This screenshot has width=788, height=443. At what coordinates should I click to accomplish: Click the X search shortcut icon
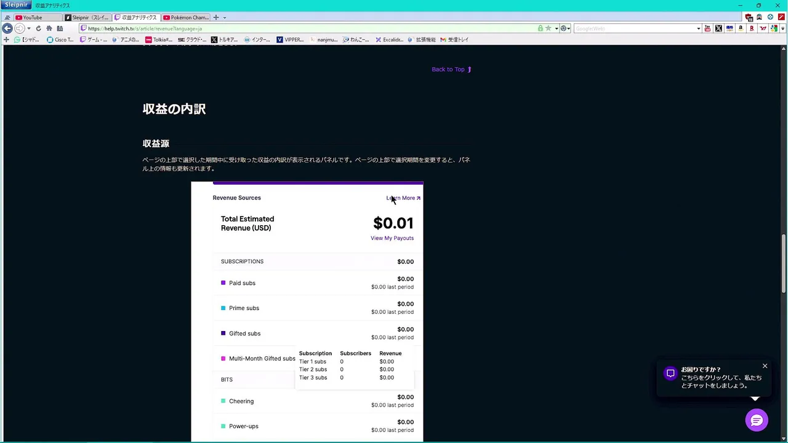click(718, 28)
